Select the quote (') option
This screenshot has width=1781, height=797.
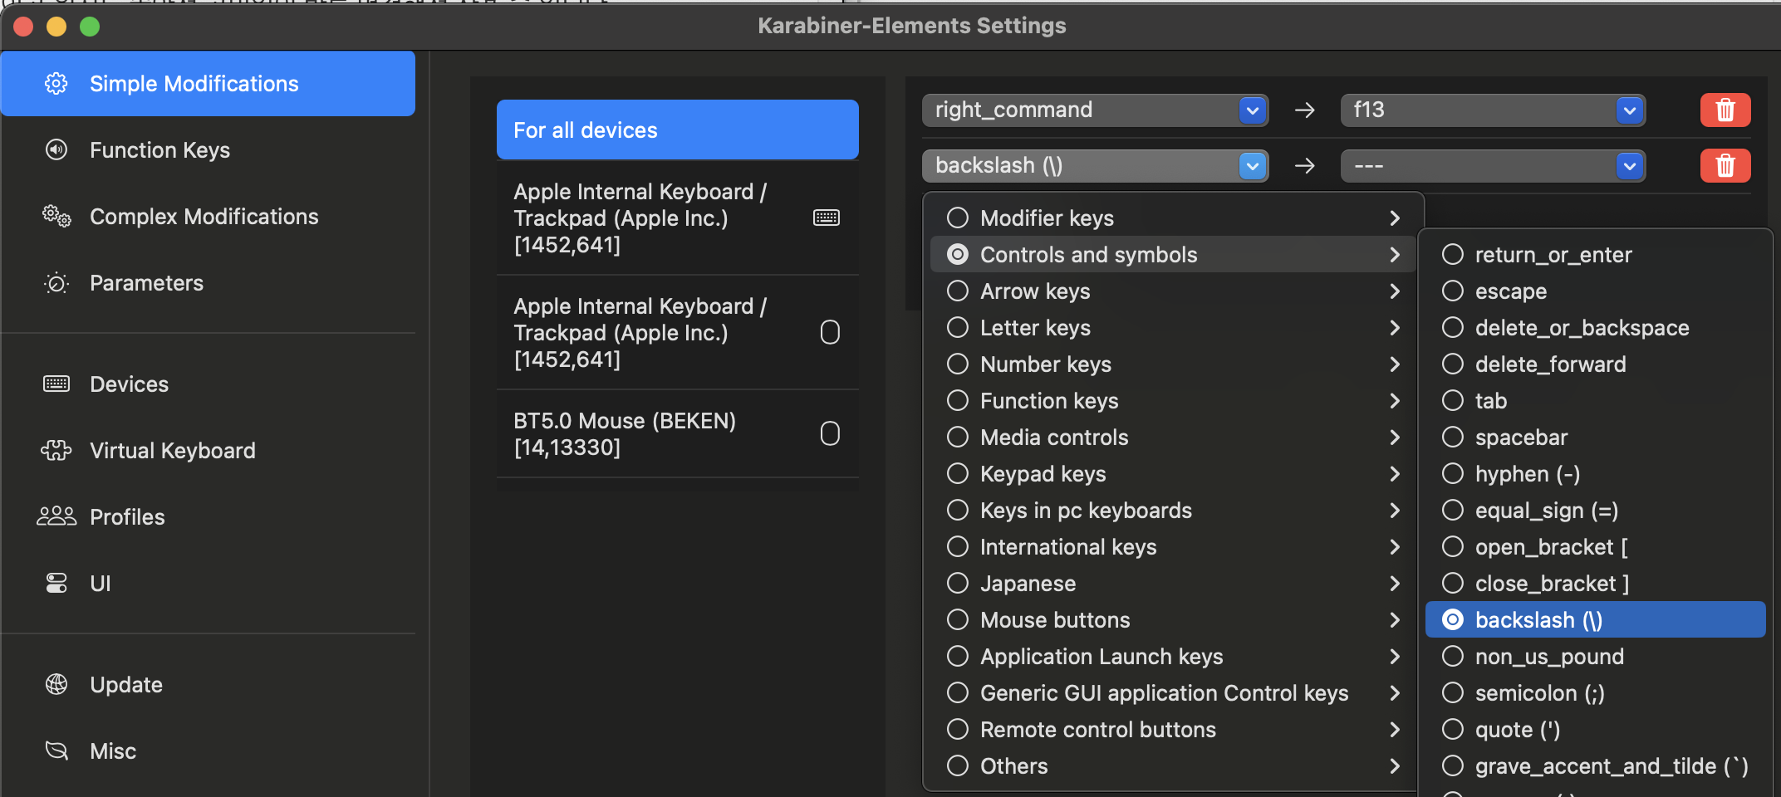(x=1595, y=730)
